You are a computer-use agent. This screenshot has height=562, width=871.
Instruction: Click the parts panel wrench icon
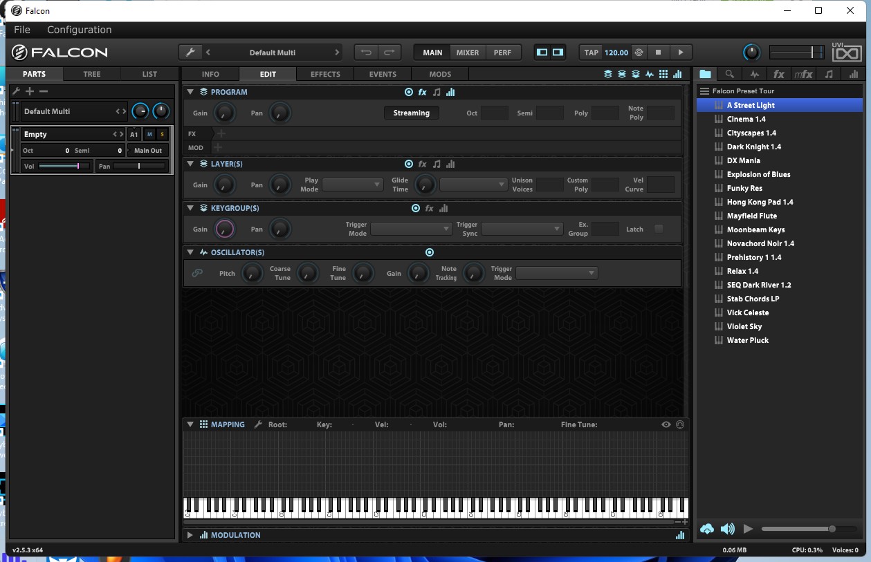point(17,91)
